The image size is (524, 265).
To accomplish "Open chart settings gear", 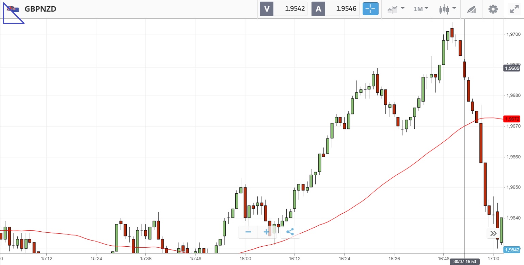I will click(493, 9).
